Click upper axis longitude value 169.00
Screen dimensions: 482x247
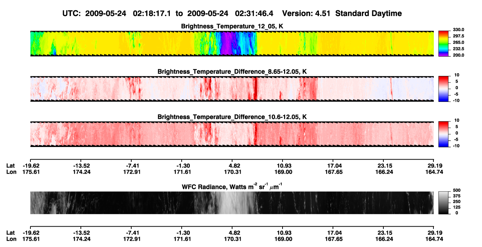[283, 172]
